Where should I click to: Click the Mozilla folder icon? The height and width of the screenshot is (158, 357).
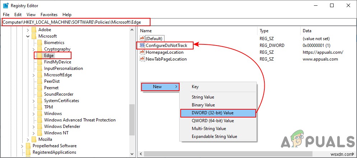pos(34,139)
